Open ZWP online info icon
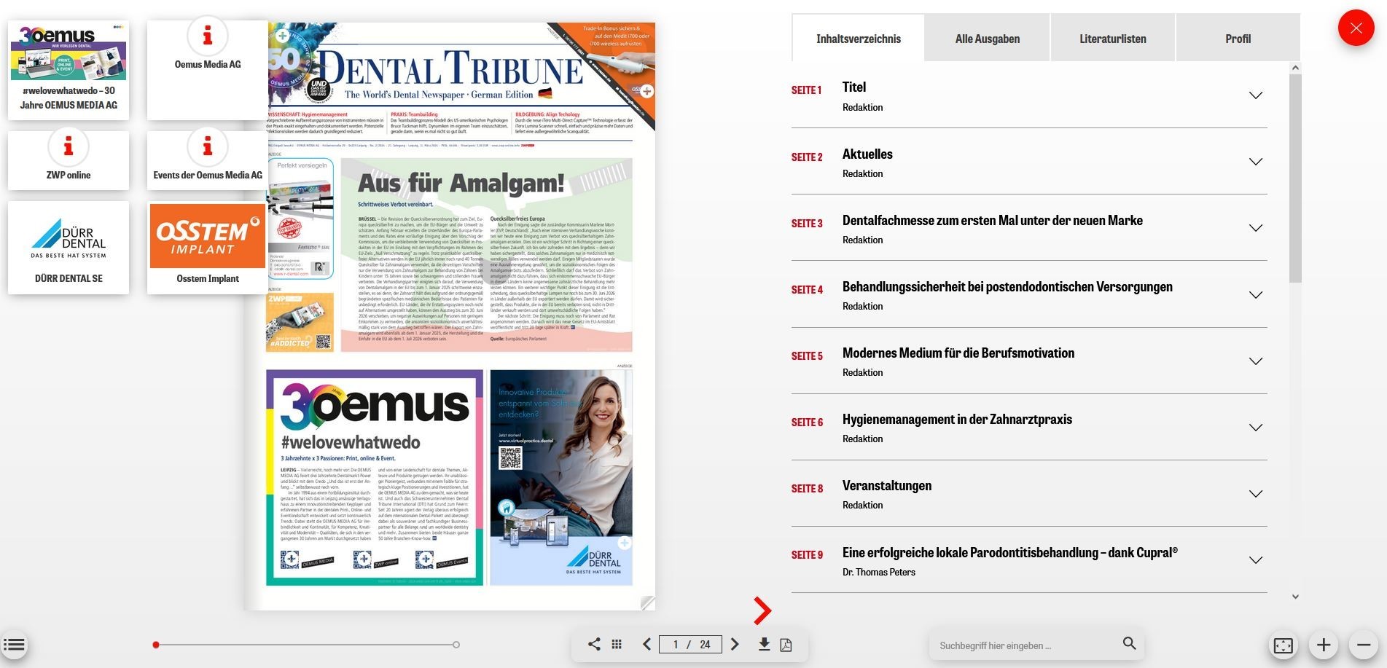This screenshot has width=1387, height=668. pyautogui.click(x=69, y=146)
